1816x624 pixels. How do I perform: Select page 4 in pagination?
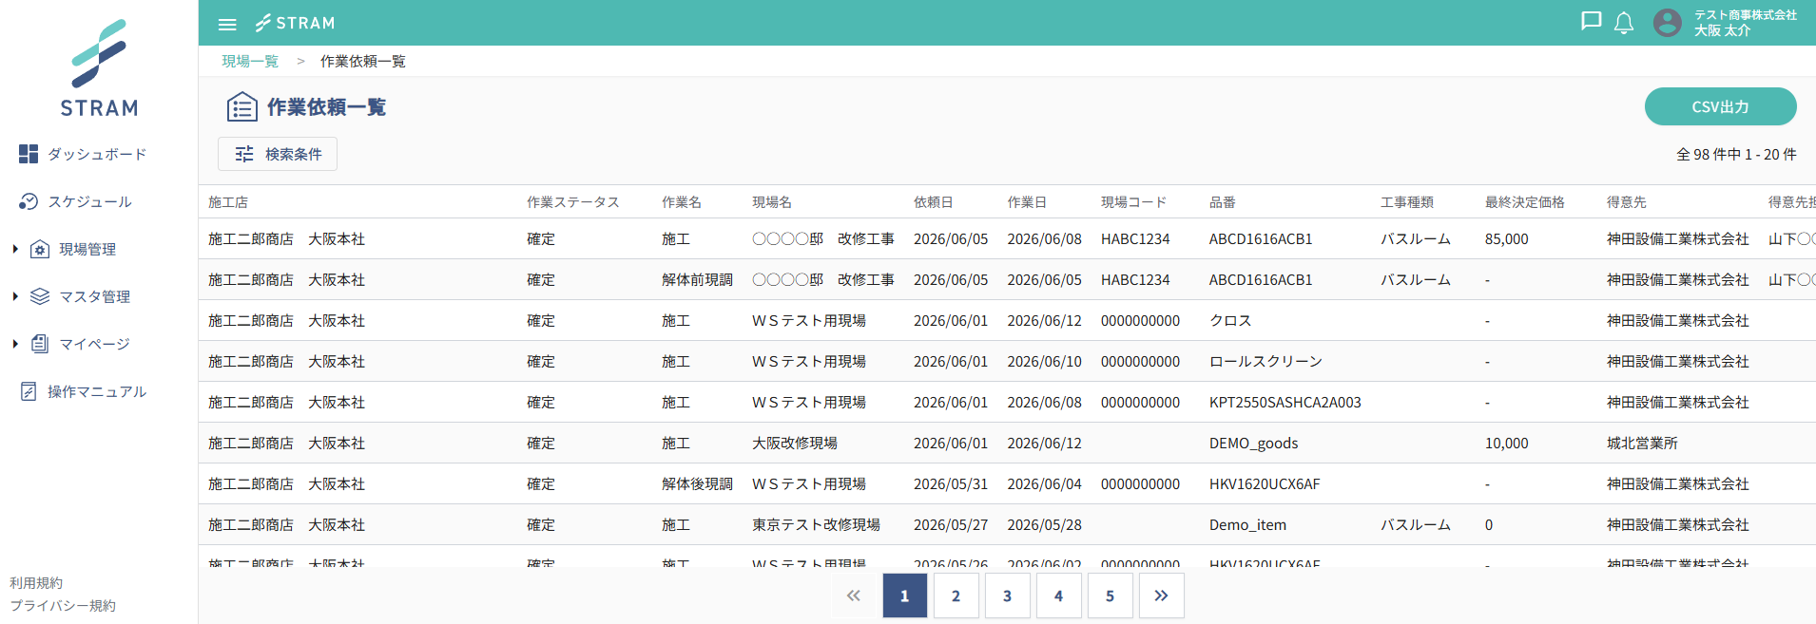click(1059, 596)
